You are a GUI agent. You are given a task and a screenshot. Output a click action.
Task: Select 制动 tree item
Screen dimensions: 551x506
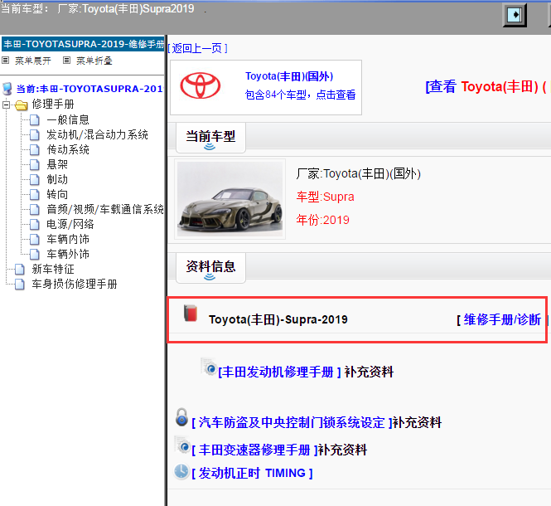click(x=57, y=180)
